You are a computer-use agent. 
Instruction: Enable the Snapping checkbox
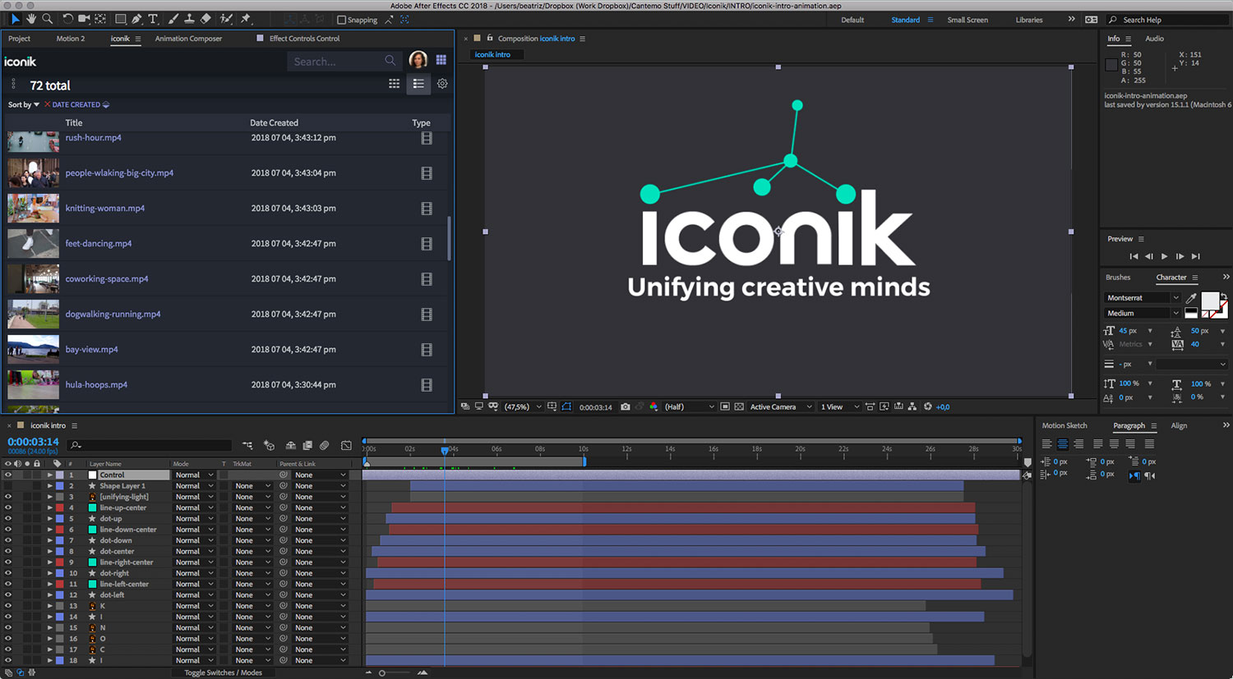pyautogui.click(x=342, y=20)
